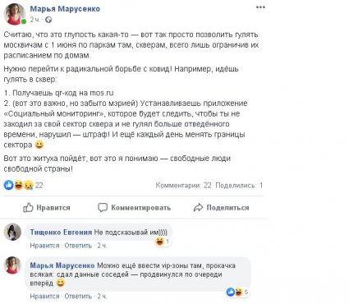Image resolution: width=349 pixels, height=304 pixels.
Task: Click Поделились: 1 to view shares
Action: click(x=239, y=186)
